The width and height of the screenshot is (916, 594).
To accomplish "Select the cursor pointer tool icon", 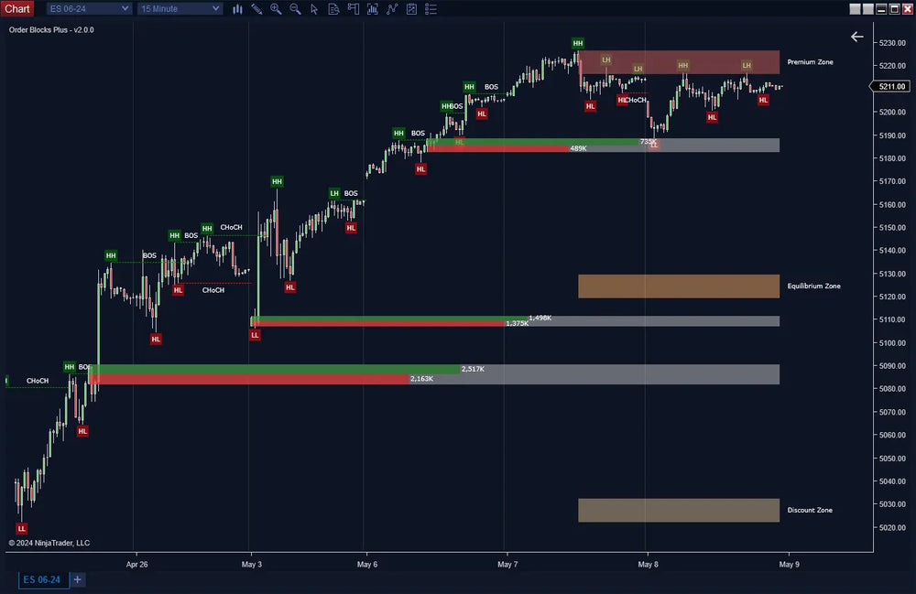I will coord(314,9).
